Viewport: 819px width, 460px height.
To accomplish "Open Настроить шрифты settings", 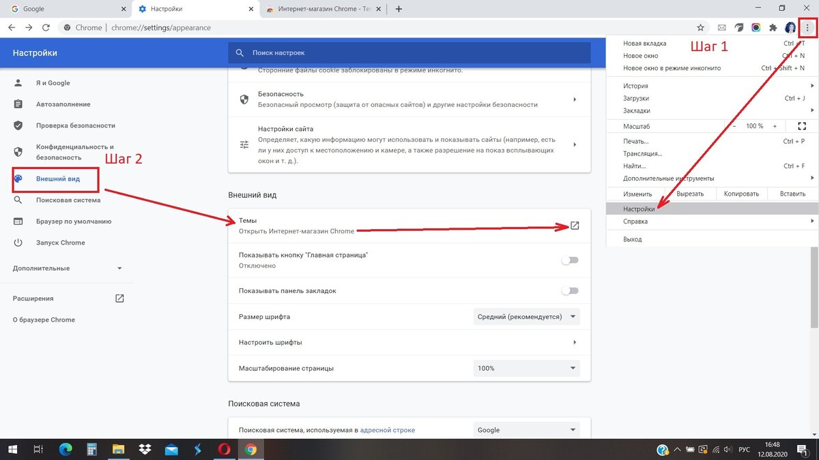I will pyautogui.click(x=409, y=342).
